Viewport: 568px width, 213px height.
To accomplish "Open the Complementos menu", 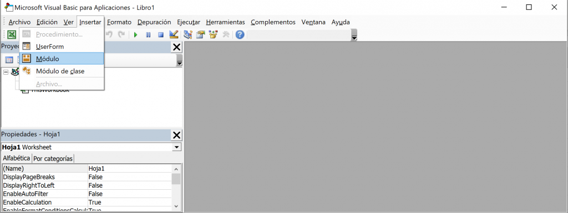I will point(273,22).
